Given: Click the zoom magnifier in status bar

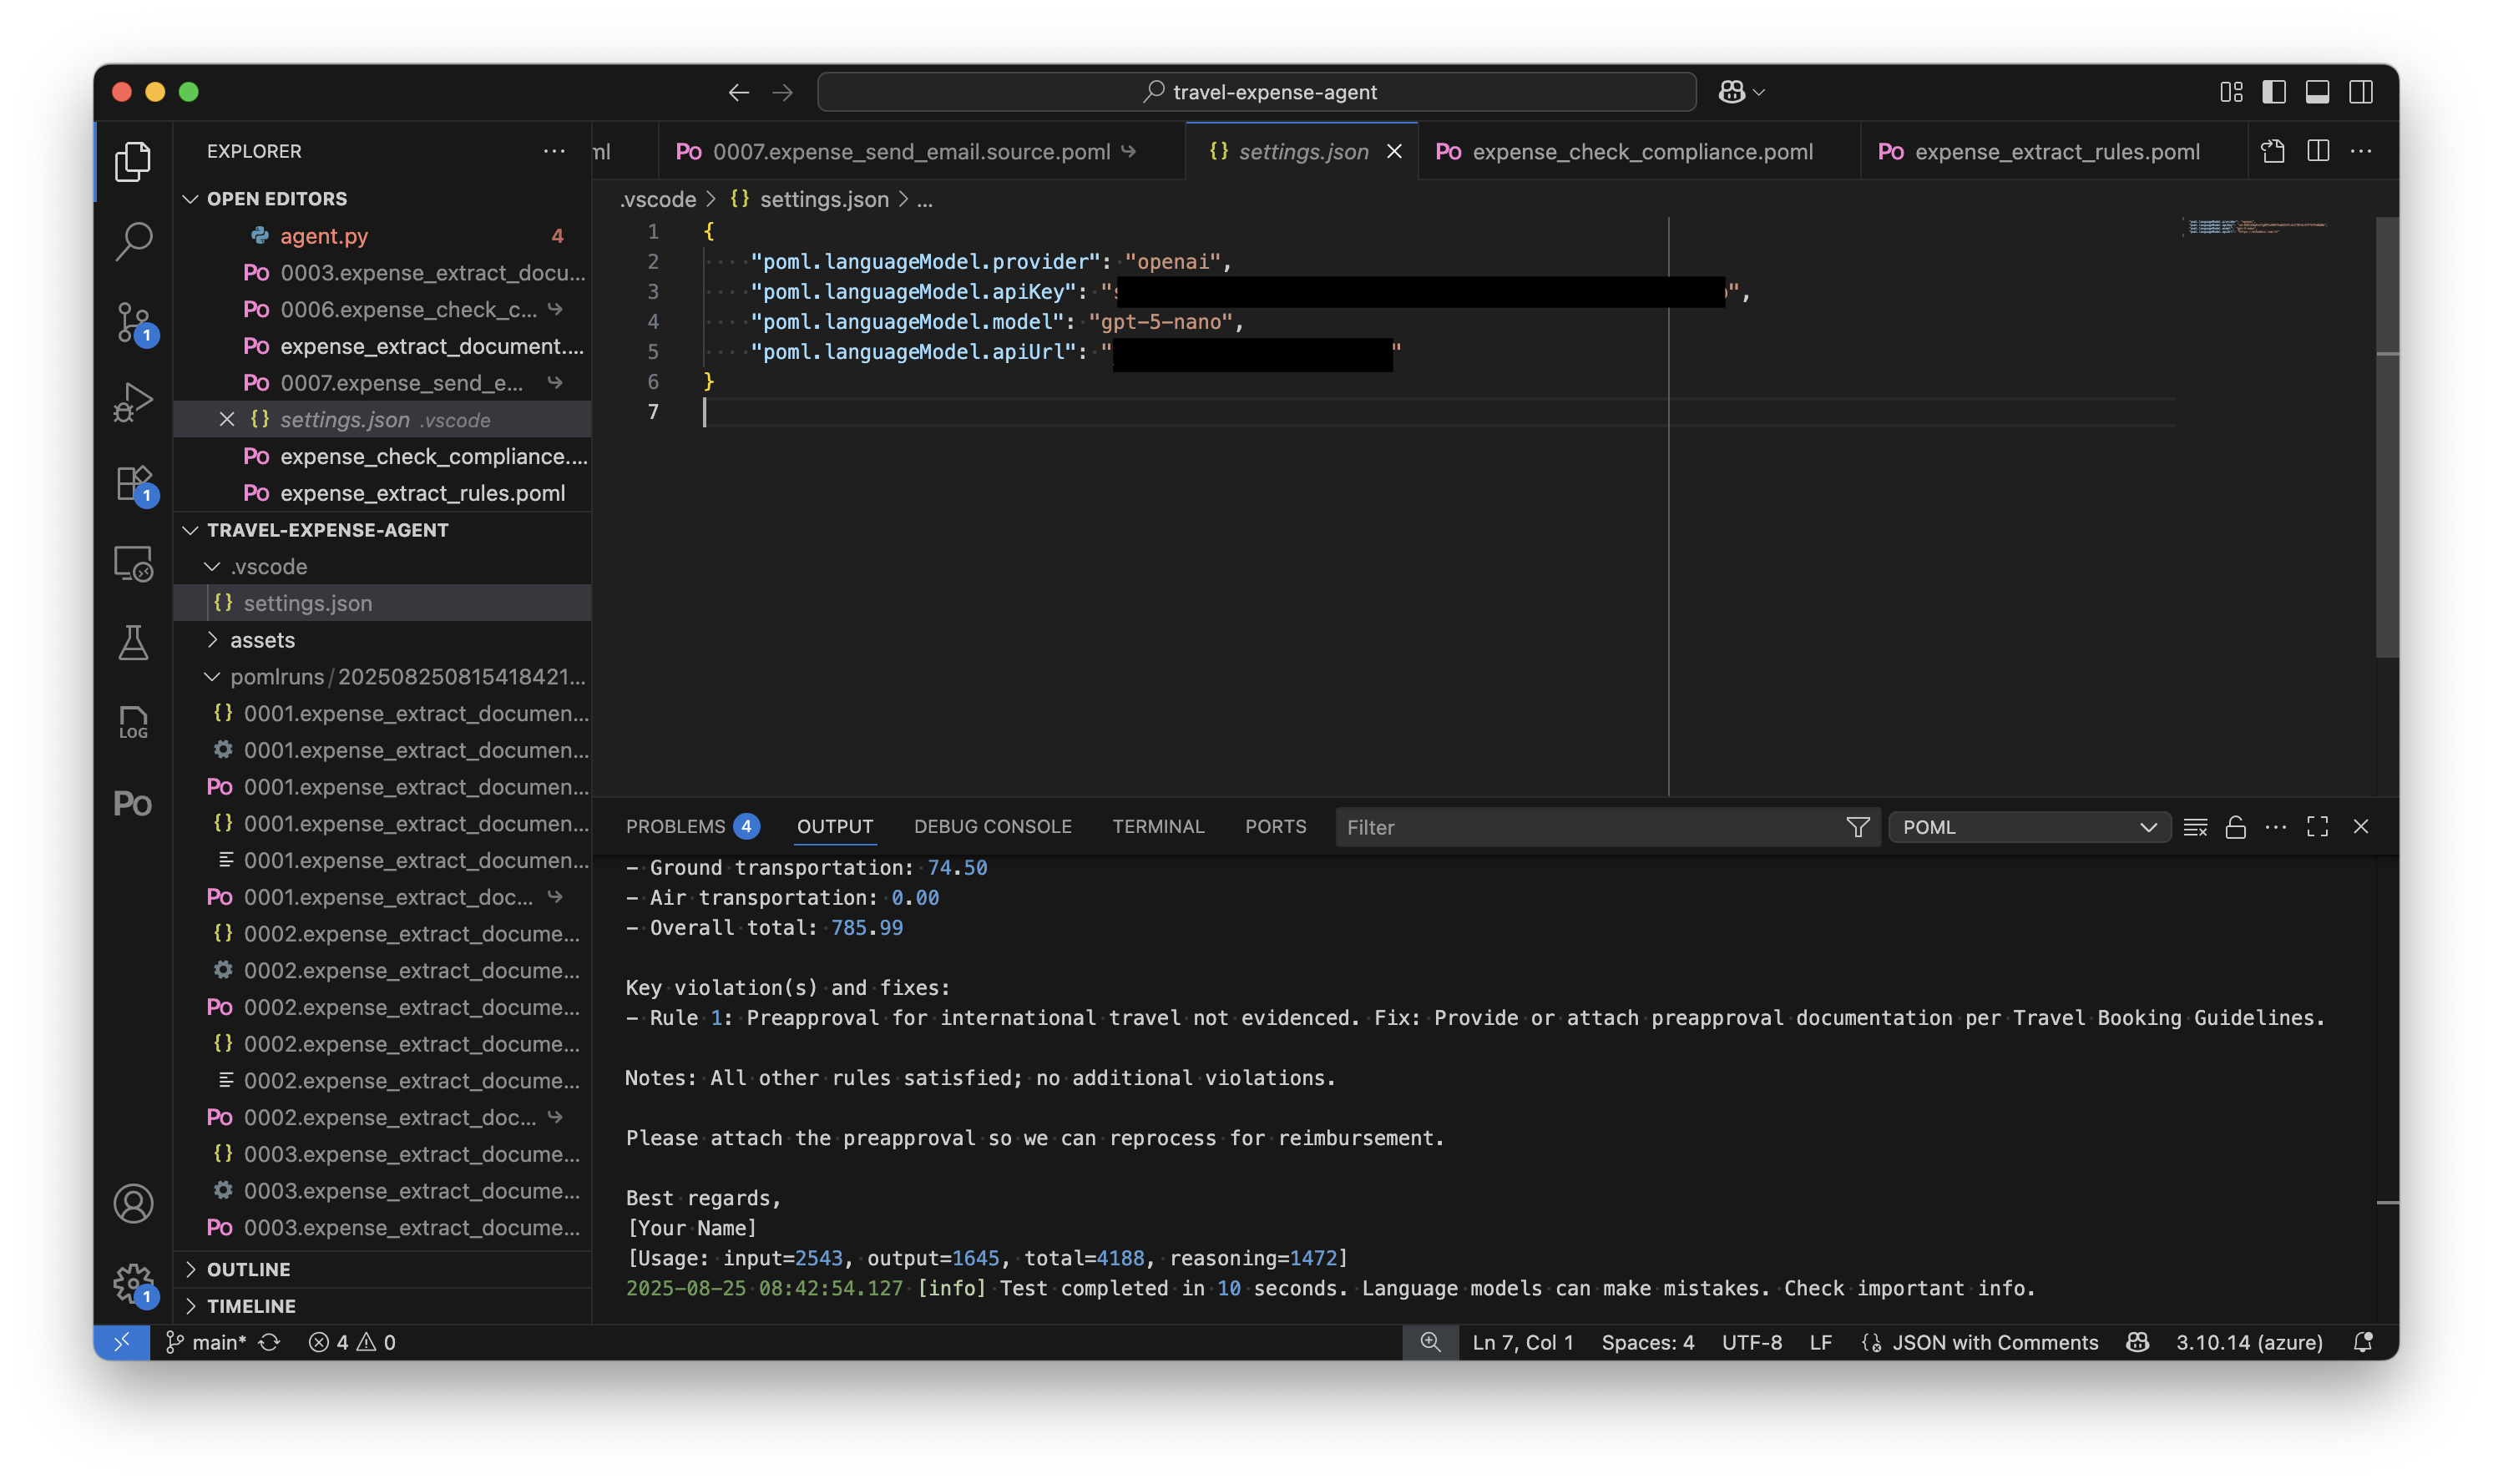Looking at the screenshot, I should pyautogui.click(x=1430, y=1342).
